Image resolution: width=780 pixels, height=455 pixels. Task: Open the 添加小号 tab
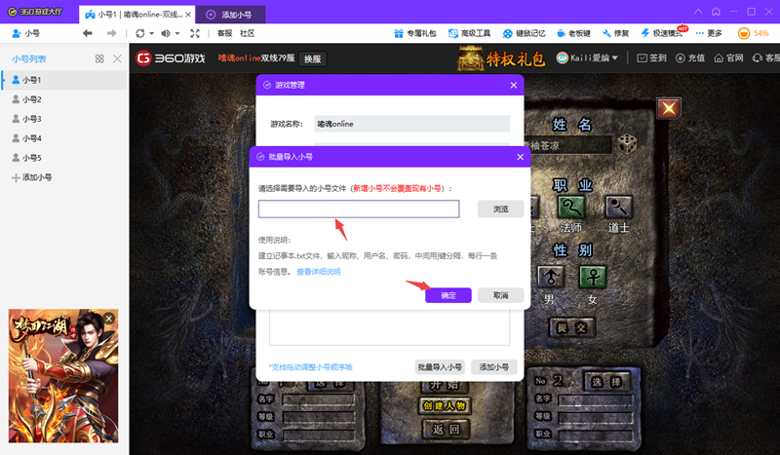(231, 15)
